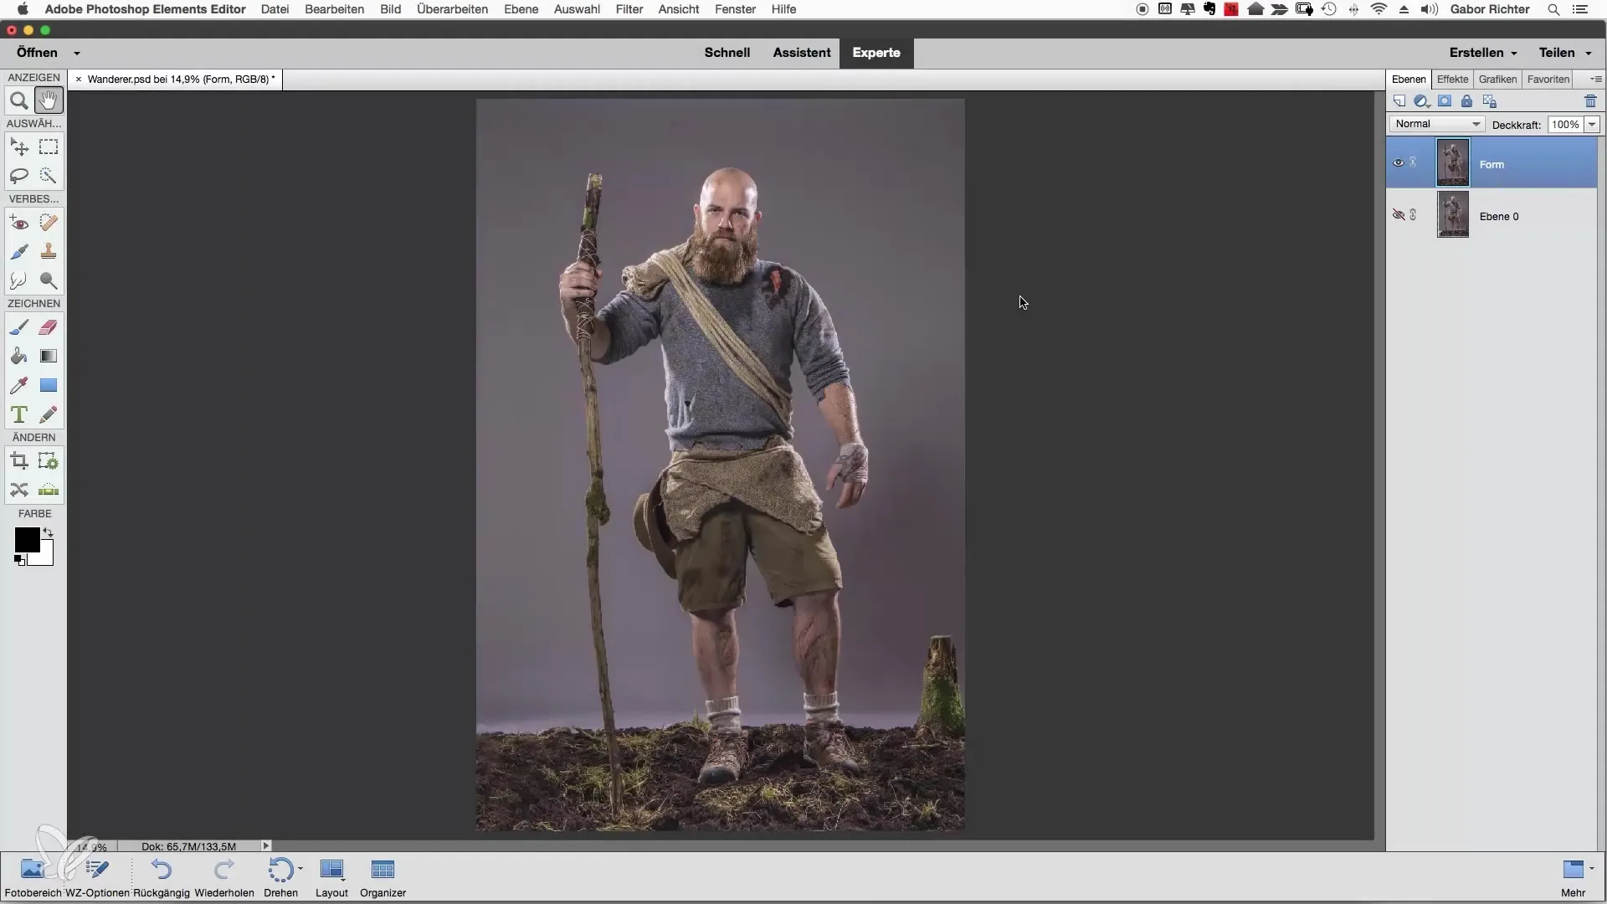This screenshot has height=904, width=1607.
Task: Create new fill or adjustment layer
Action: point(1421,101)
